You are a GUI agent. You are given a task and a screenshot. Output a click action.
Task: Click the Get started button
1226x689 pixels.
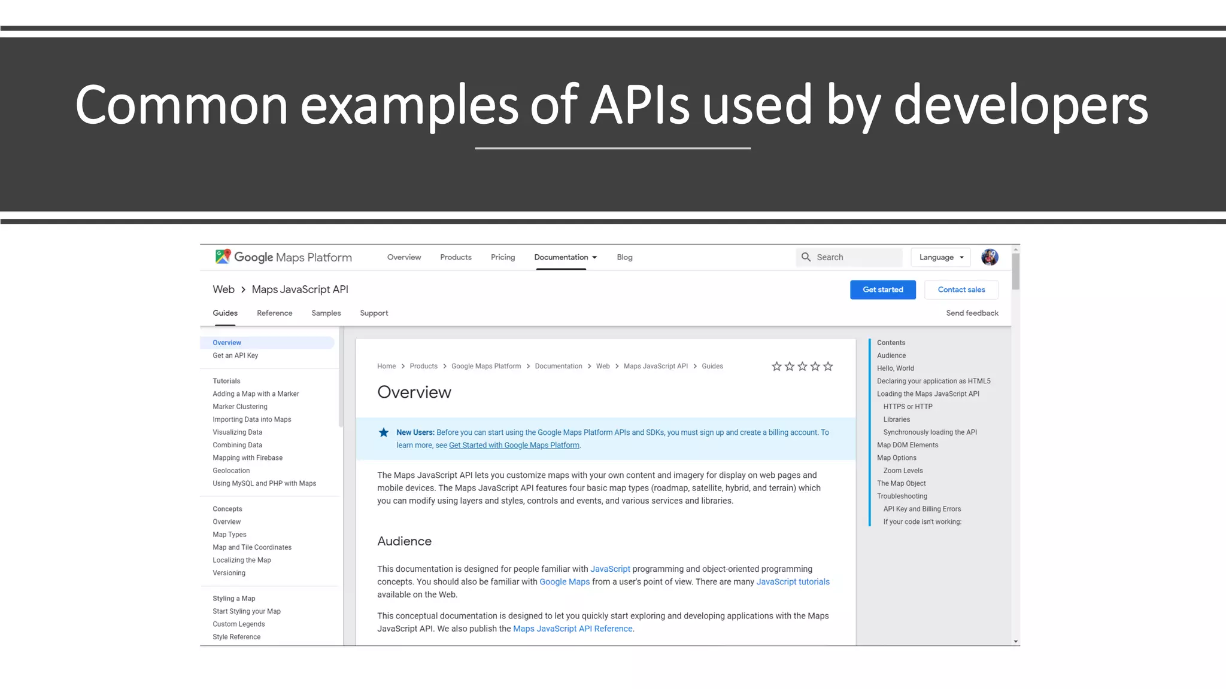coord(882,289)
